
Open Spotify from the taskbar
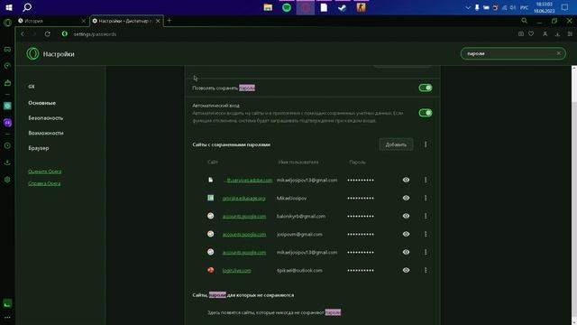pyautogui.click(x=287, y=7)
